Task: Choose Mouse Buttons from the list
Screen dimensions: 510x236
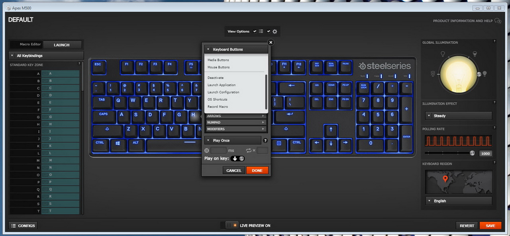Action: click(219, 67)
